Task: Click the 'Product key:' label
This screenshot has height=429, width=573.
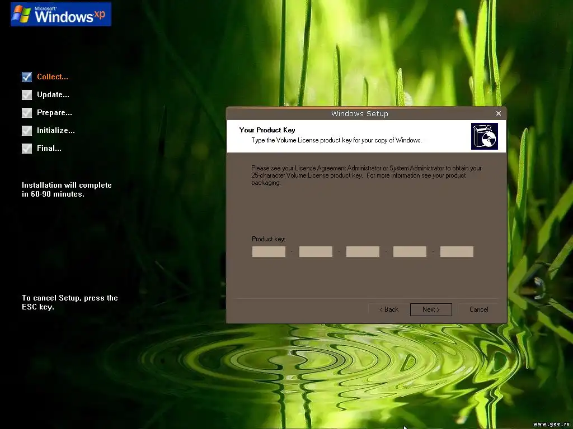Action: tap(269, 239)
